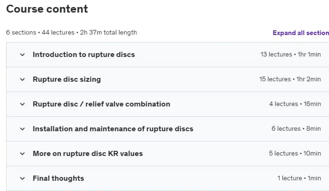329x191 pixels.
Task: Click the 6 sections 44 lectures summary text
Action: 71,33
